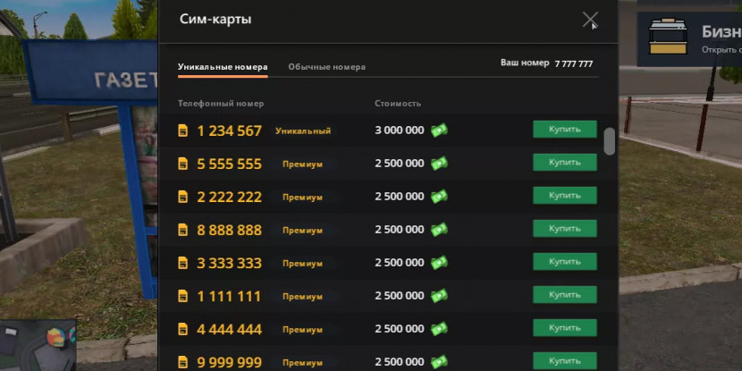The image size is (742, 371).
Task: Close the Сим-карты window
Action: 589,20
